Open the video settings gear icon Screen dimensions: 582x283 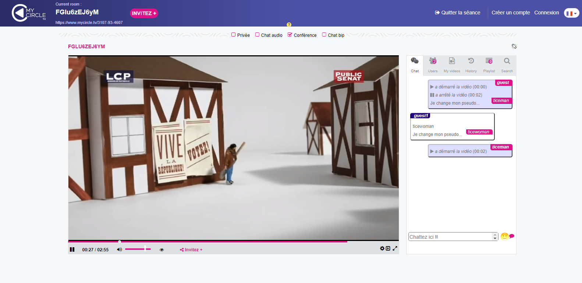click(x=382, y=248)
